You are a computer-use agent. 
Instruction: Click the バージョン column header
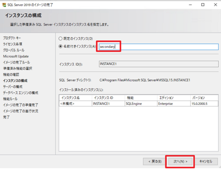tap(204, 98)
